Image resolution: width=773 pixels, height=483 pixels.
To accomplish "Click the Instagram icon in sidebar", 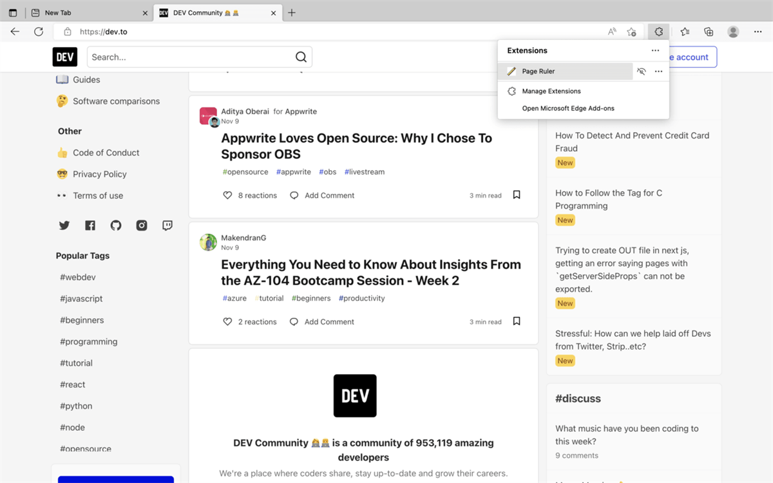I will pos(142,225).
